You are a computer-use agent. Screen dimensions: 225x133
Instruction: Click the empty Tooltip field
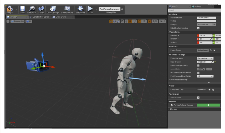tap(207, 21)
